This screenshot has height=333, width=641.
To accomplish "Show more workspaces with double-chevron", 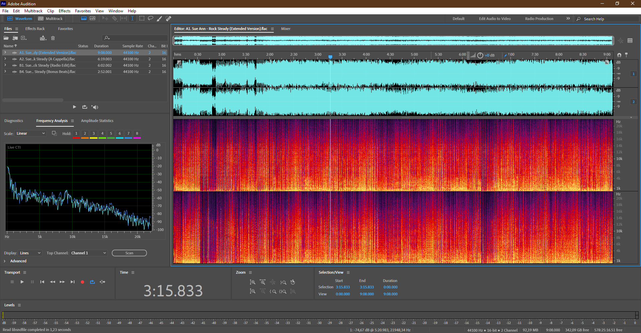I will tap(568, 18).
